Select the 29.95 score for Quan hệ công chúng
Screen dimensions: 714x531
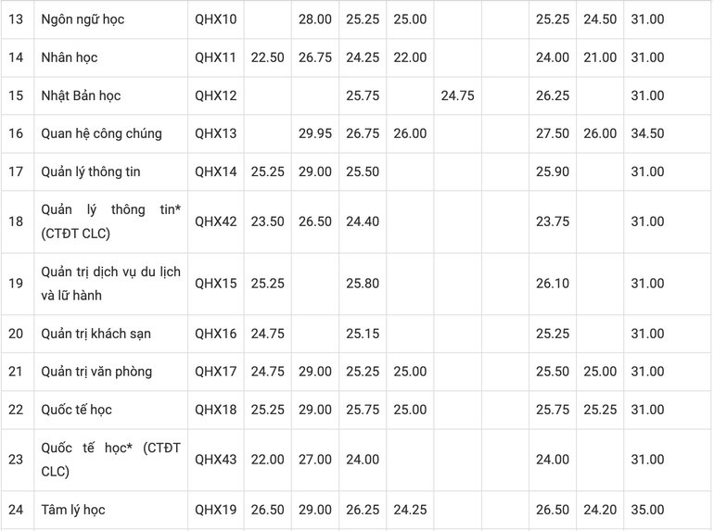point(315,133)
